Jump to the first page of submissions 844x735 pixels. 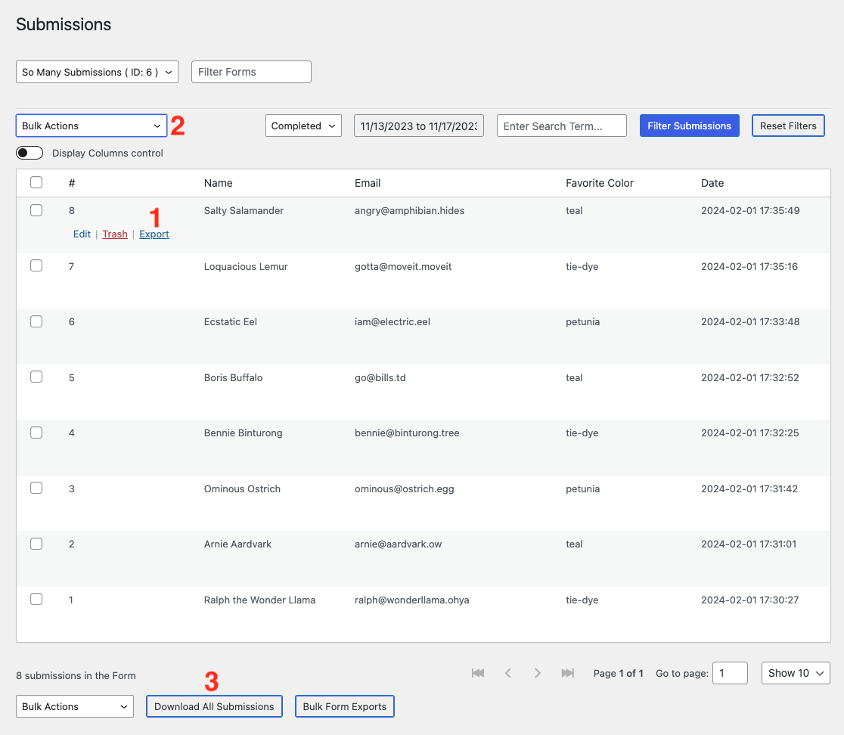477,673
